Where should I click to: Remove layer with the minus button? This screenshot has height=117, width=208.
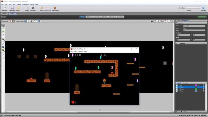(x=179, y=111)
